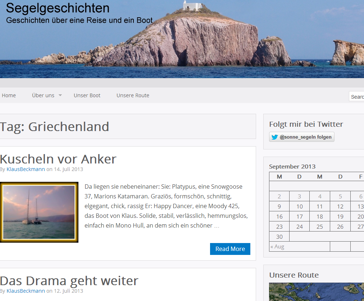Select calendar day 30
The height and width of the screenshot is (301, 364).
click(279, 237)
